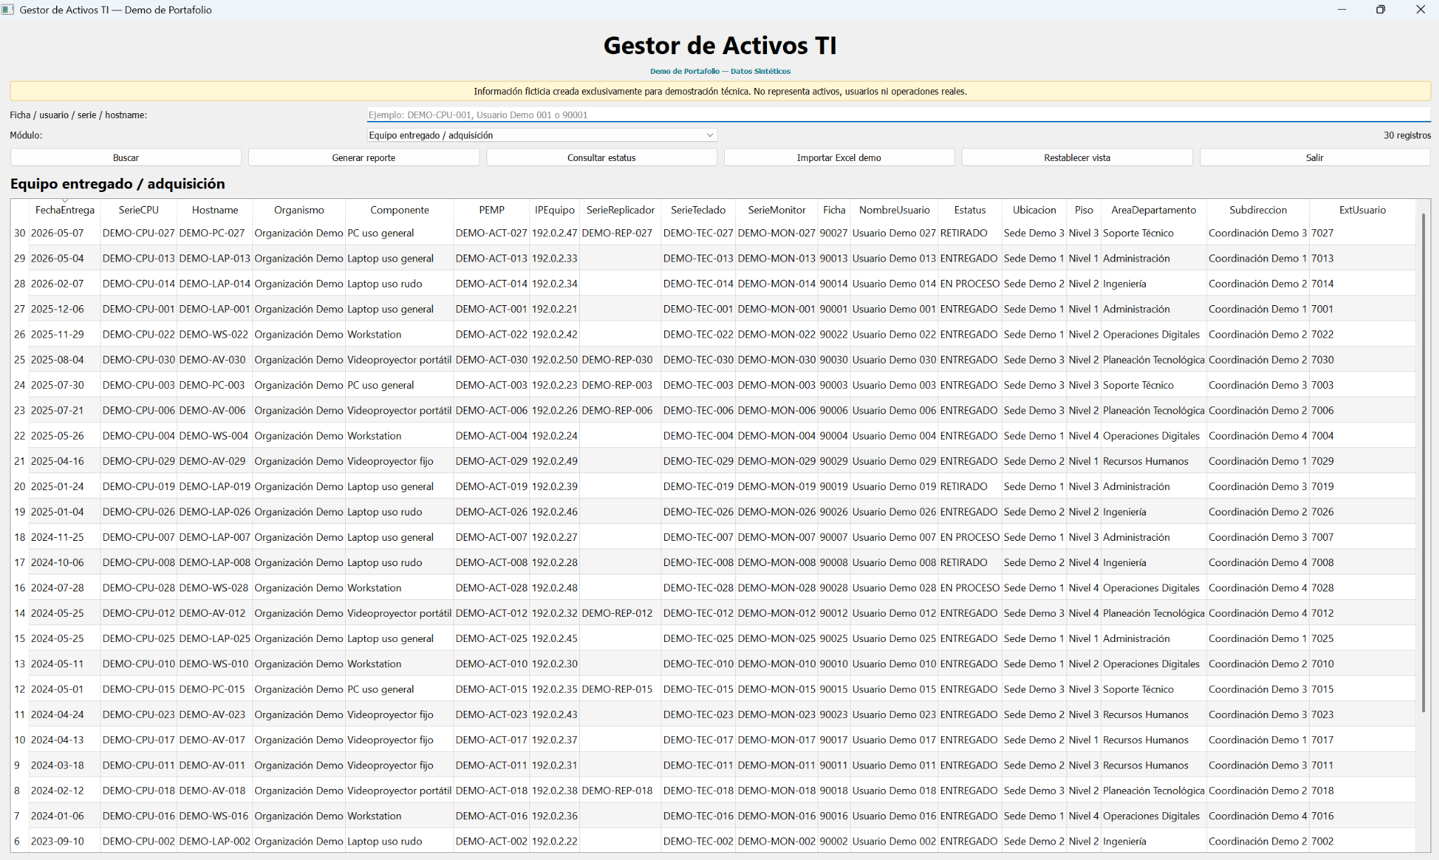Click the Piso column header
1439x860 pixels.
pos(1084,210)
